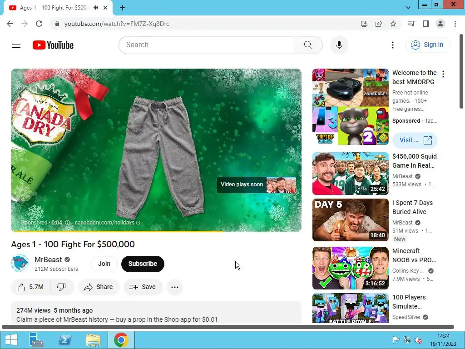Start voice search with microphone icon
465x349 pixels.
[339, 45]
